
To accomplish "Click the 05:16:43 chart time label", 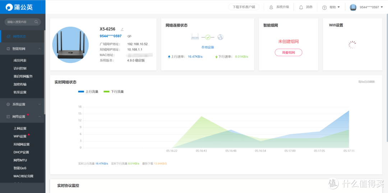I will pos(201,151).
